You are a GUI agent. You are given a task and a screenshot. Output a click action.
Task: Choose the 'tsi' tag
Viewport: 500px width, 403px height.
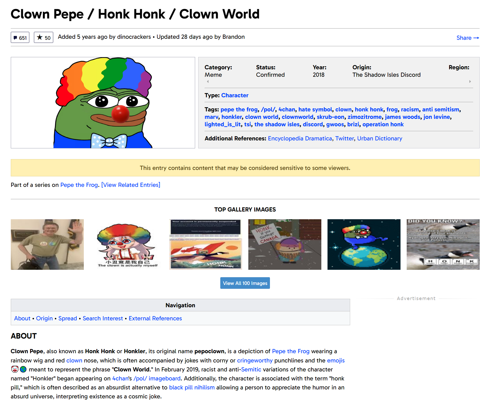pyautogui.click(x=248, y=124)
